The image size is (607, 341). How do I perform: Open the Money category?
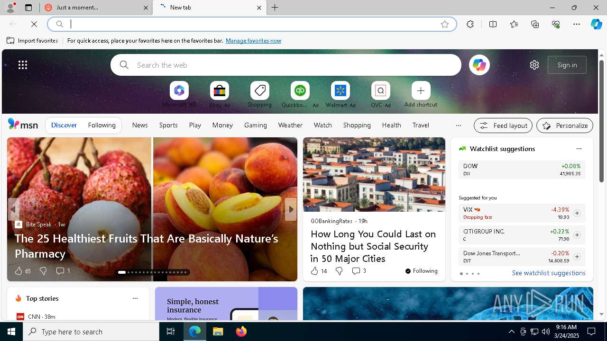tap(222, 125)
